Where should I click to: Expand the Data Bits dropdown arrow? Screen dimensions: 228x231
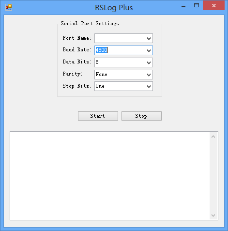tap(149, 62)
